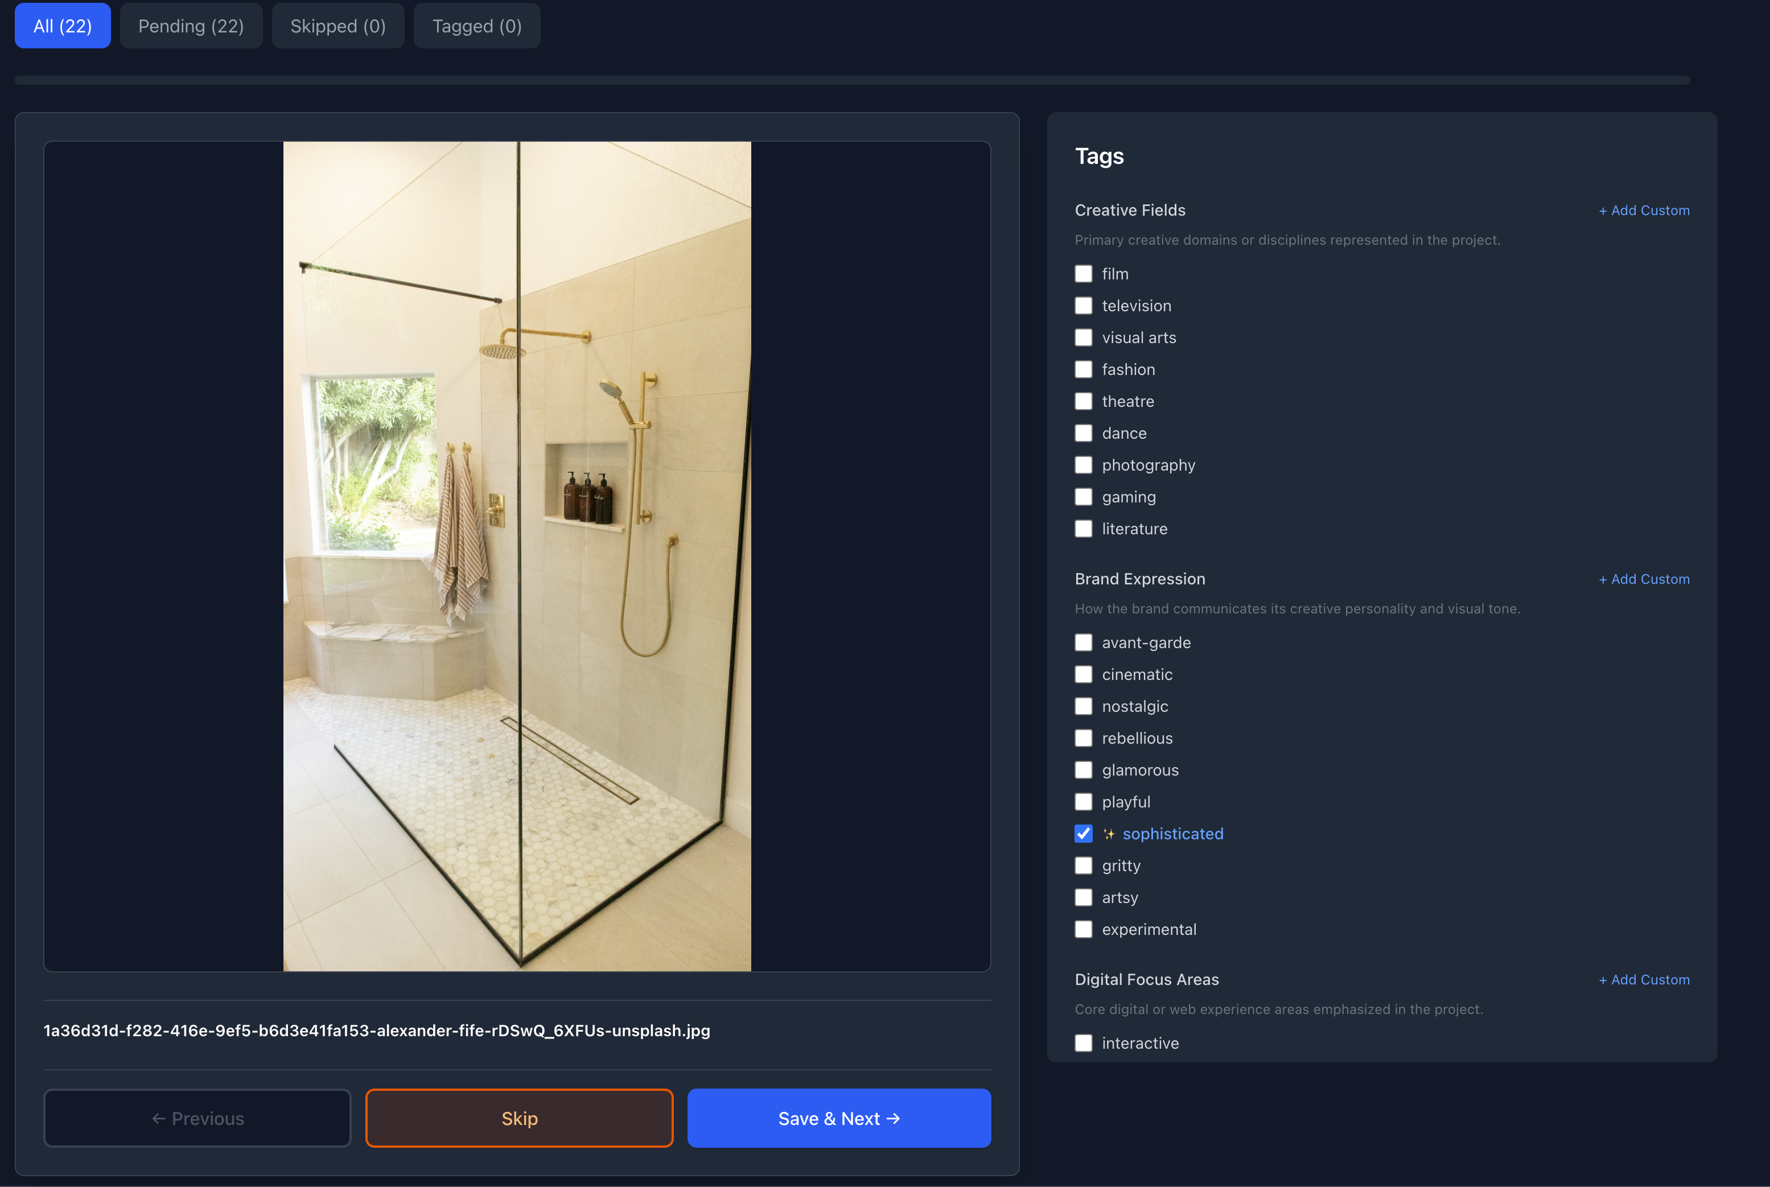Toggle the glamorous checkbox
The image size is (1770, 1187).
pyautogui.click(x=1084, y=770)
